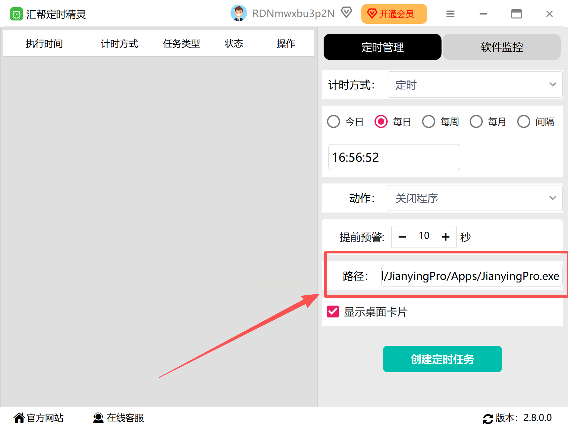
Task: Click the 版本: 2.8.0.0 version text
Action: point(524,418)
